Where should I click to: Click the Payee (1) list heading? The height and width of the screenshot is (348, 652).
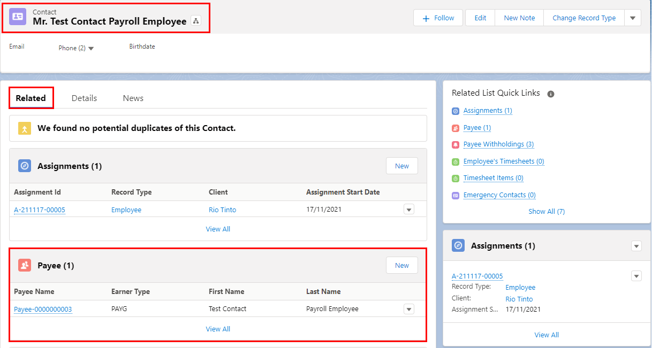pos(56,266)
